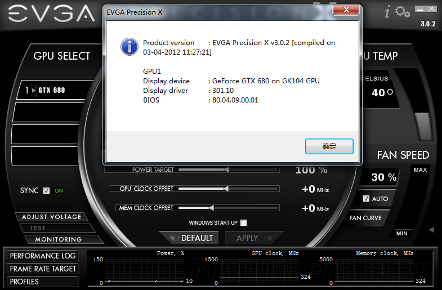442x290 pixels.
Task: Open ADJUST VOLTAGE panel
Action: click(51, 217)
